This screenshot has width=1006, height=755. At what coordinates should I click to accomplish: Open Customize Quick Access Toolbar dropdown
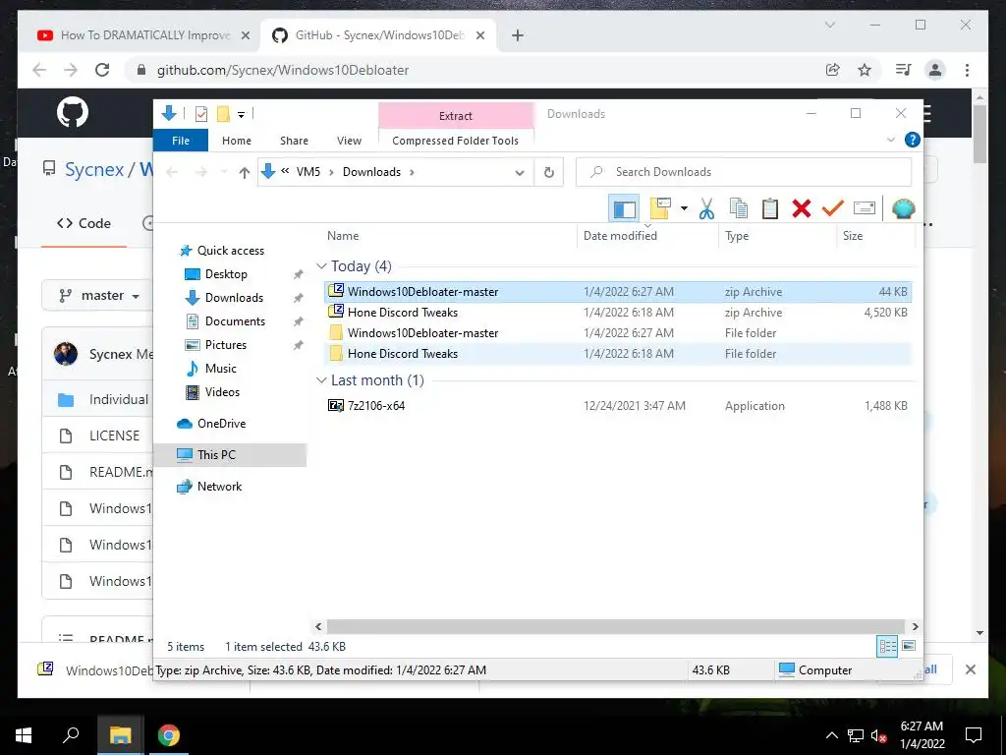(242, 115)
